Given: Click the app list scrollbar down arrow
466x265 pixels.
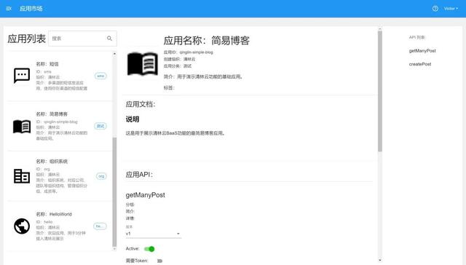Looking at the screenshot, I should 115,249.
